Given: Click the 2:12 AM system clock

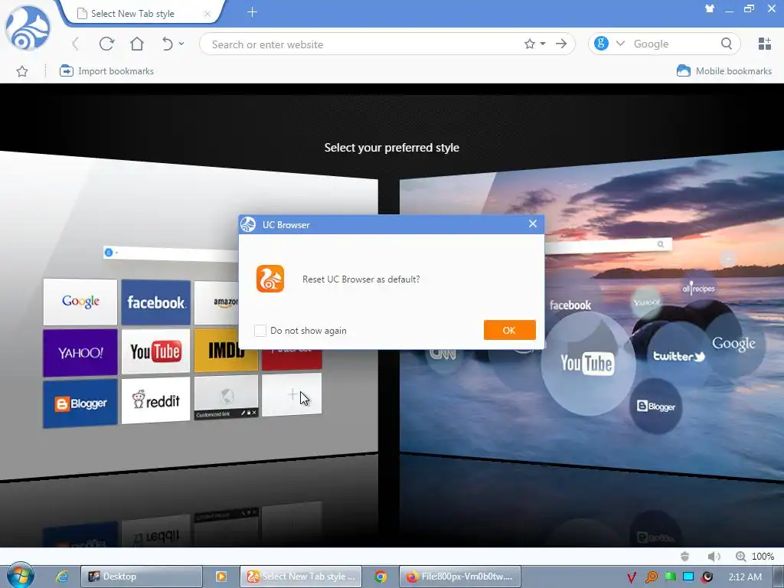Looking at the screenshot, I should (x=745, y=577).
